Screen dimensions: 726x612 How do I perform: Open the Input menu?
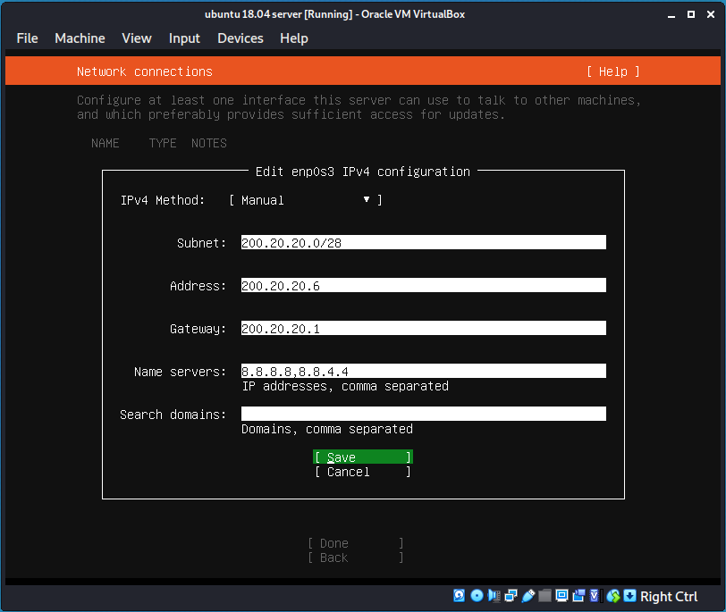point(184,38)
